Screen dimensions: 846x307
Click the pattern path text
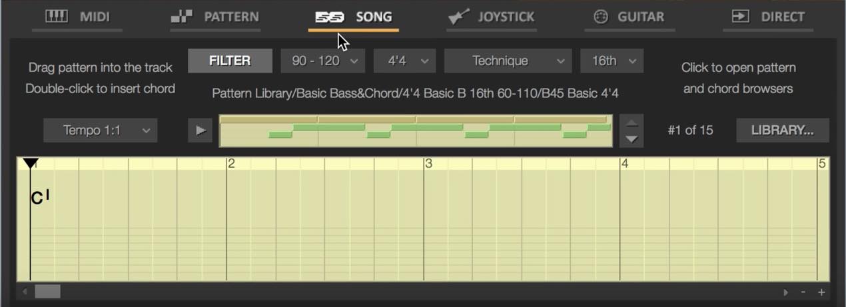[x=415, y=93]
